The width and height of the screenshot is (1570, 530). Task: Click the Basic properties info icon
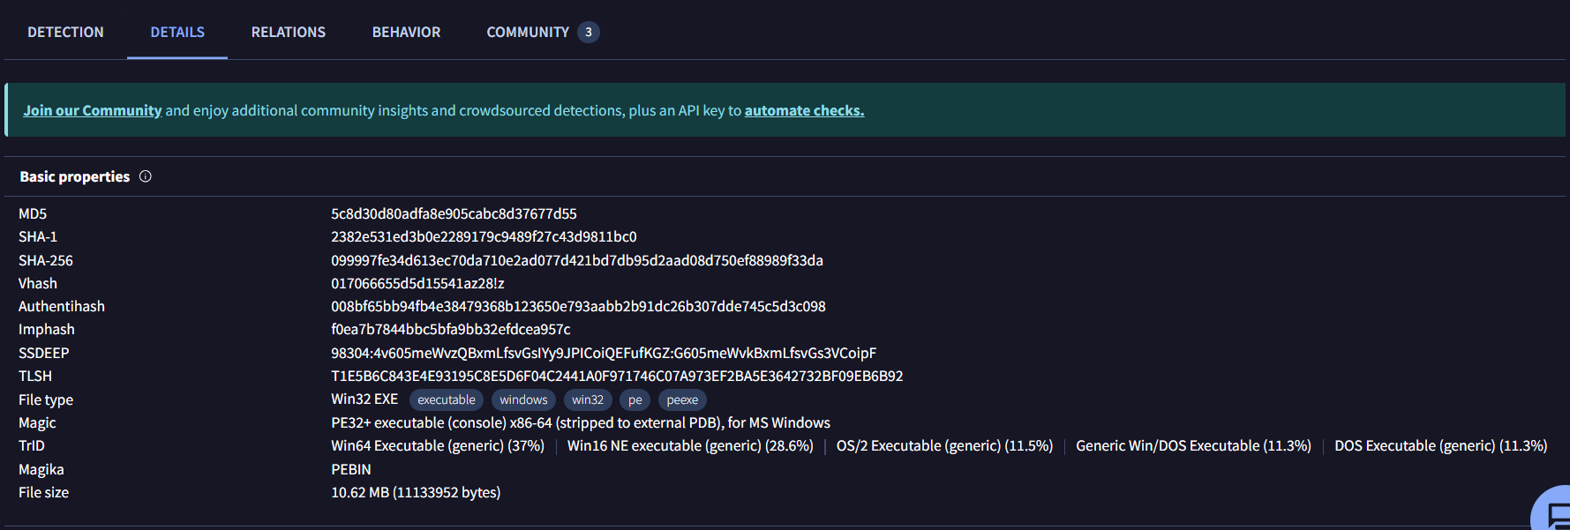(146, 176)
